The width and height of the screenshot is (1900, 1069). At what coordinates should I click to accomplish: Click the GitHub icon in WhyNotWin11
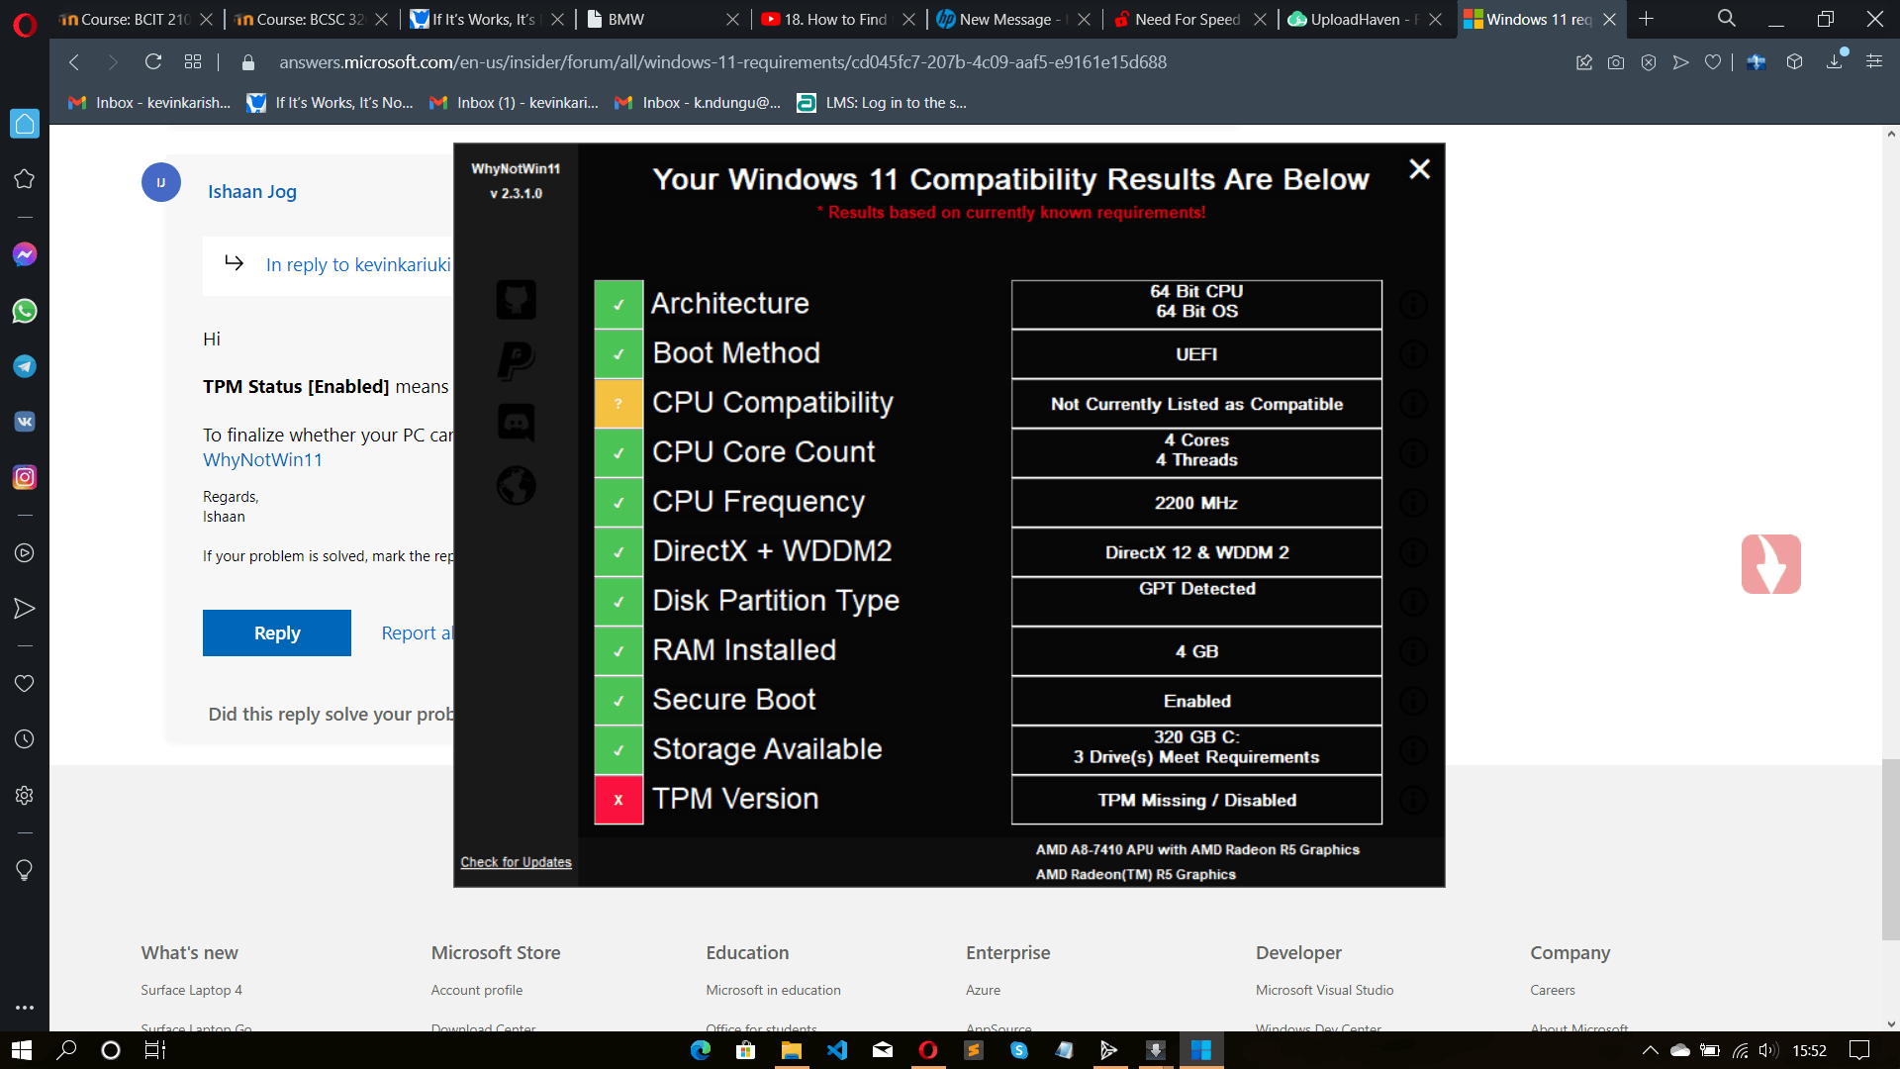516,300
